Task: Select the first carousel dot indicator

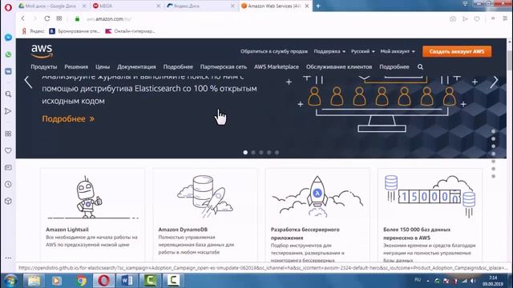Action: coord(245,153)
